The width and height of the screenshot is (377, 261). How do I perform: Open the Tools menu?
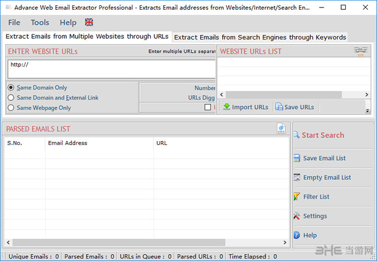click(x=40, y=23)
